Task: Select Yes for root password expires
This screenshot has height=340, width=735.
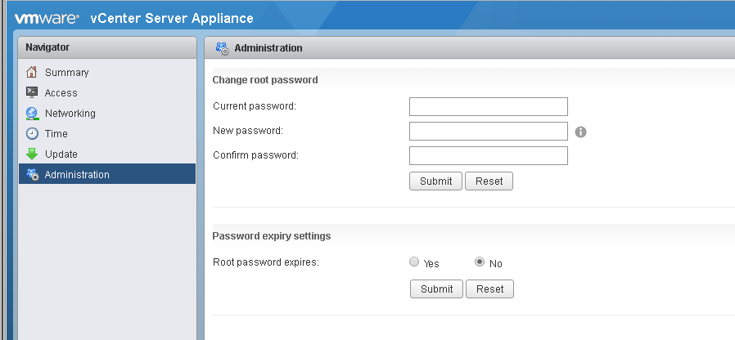Action: point(414,262)
